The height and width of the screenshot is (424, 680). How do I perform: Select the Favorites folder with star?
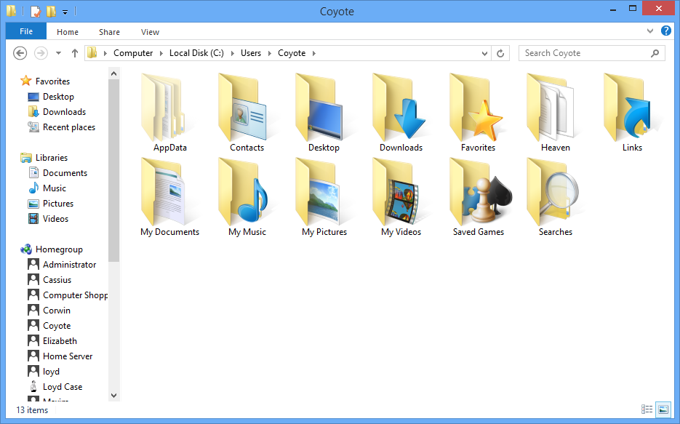(x=476, y=107)
